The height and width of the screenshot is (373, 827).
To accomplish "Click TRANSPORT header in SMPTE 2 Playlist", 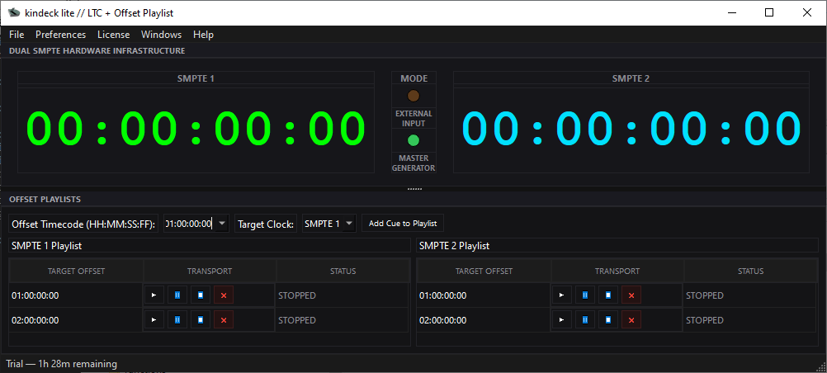I will coord(617,271).
